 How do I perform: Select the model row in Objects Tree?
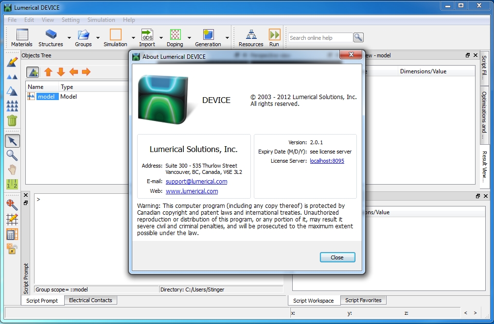[78, 97]
